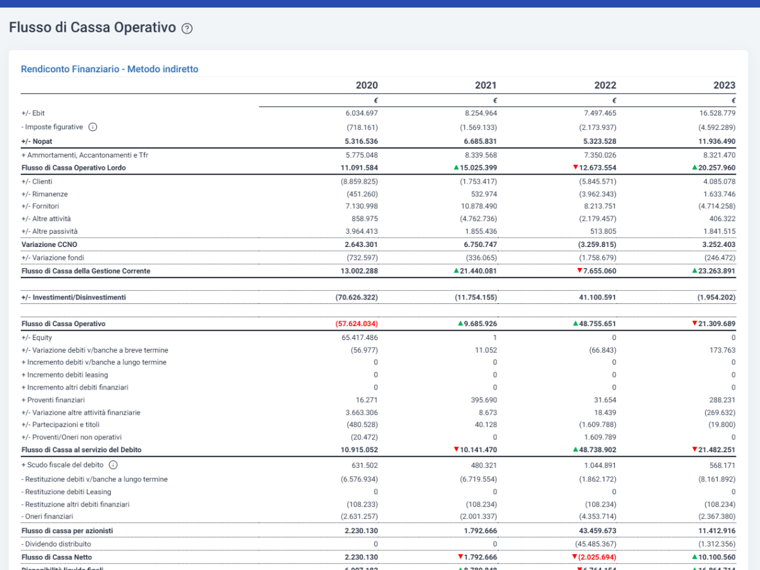Viewport: 760px width, 570px height.
Task: Select amortization value 8.339.568
Action: click(x=481, y=155)
